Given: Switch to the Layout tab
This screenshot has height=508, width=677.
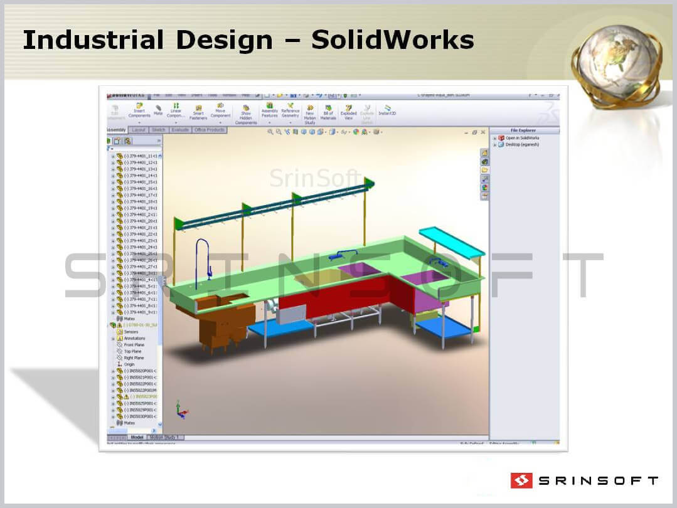Looking at the screenshot, I should pyautogui.click(x=139, y=130).
